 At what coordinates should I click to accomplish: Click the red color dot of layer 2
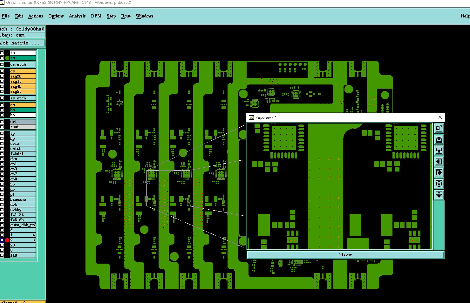pos(7,240)
